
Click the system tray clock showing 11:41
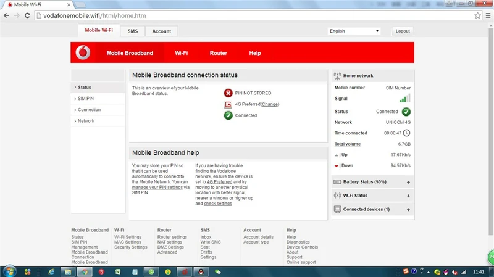[479, 272]
